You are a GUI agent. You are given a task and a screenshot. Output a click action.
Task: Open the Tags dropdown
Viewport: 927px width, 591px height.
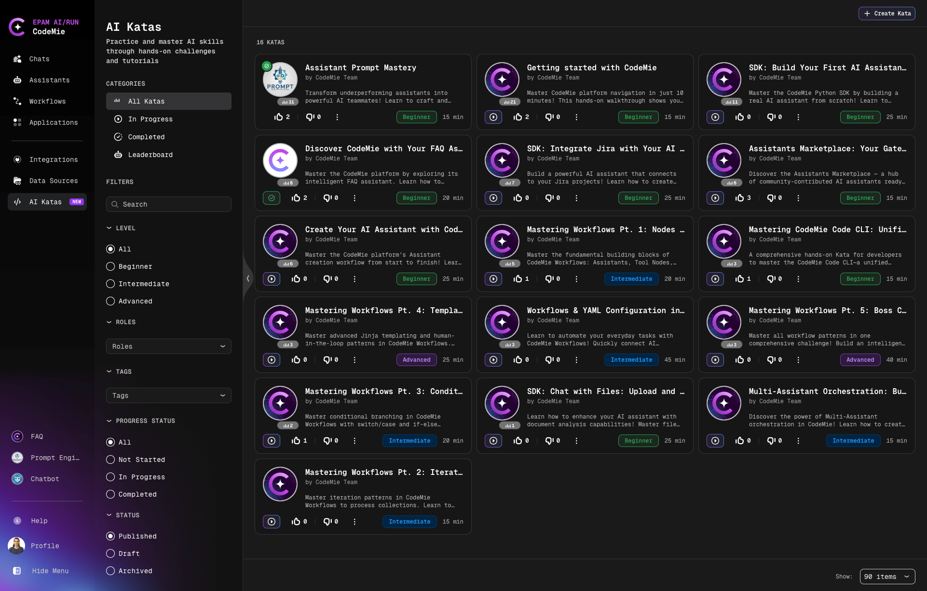168,395
